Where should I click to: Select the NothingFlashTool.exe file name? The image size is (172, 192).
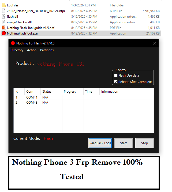coord(22,33)
